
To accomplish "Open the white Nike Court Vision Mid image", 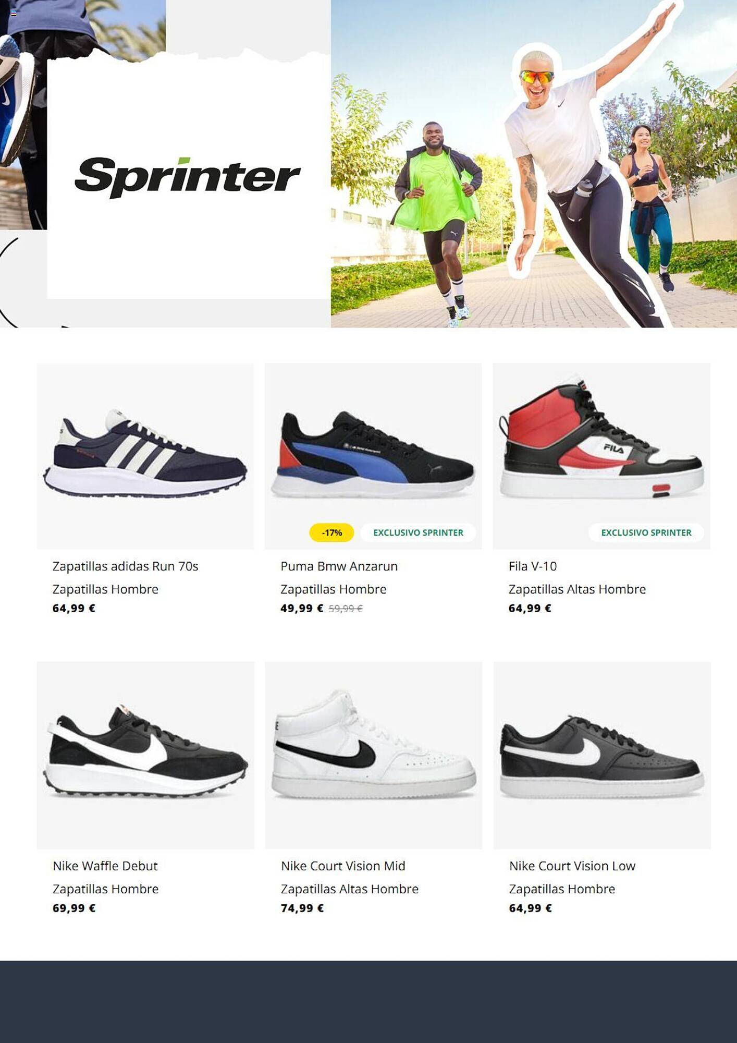I will 373,755.
